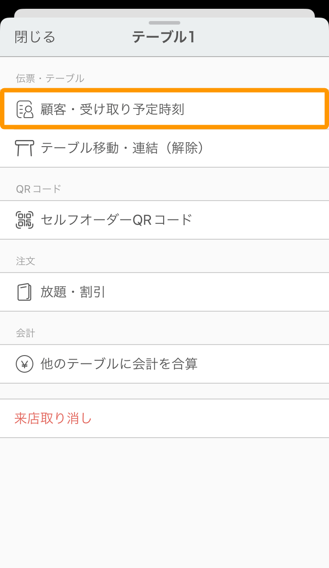The height and width of the screenshot is (568, 329).
Task: Close the sheet with 閉じる
Action: coord(35,37)
